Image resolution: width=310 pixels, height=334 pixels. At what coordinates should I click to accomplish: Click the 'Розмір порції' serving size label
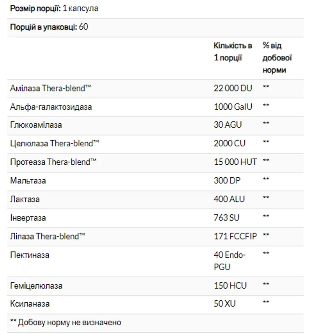click(35, 9)
